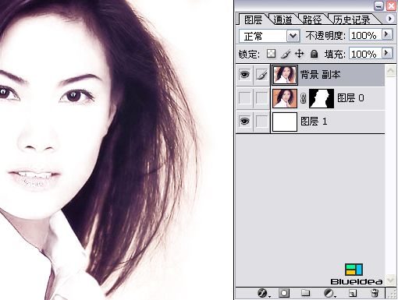Select the 图层 0 mask thumbnail
This screenshot has height=300, width=398.
coord(322,98)
